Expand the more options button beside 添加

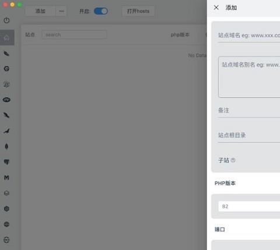pyautogui.click(x=61, y=11)
